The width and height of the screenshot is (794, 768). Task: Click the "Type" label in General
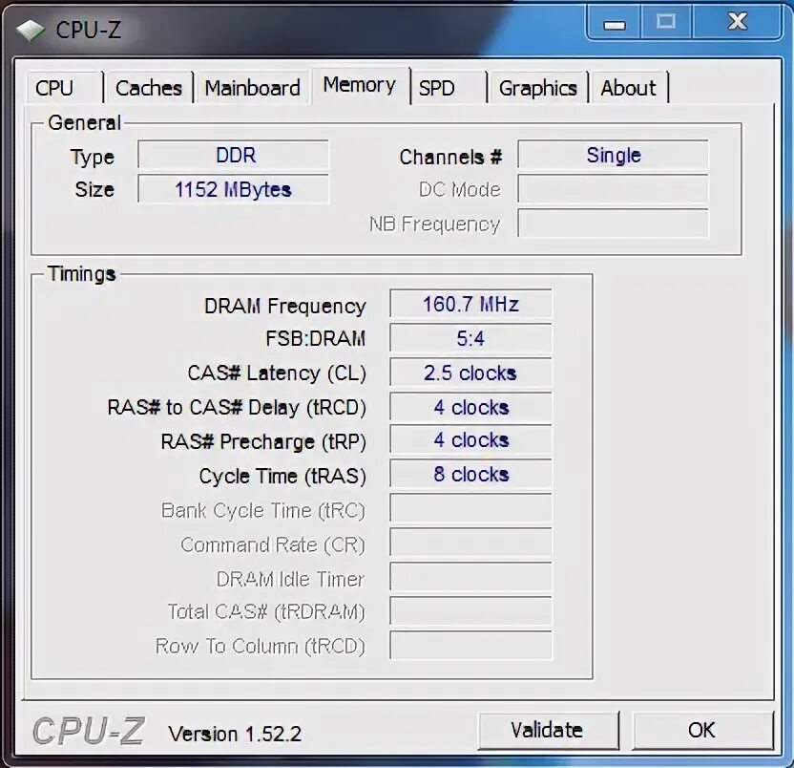click(93, 158)
